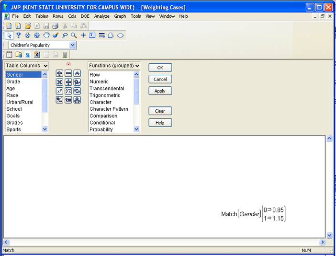Select the brush tool
Viewport: 336px width, 256px height.
(x=56, y=35)
